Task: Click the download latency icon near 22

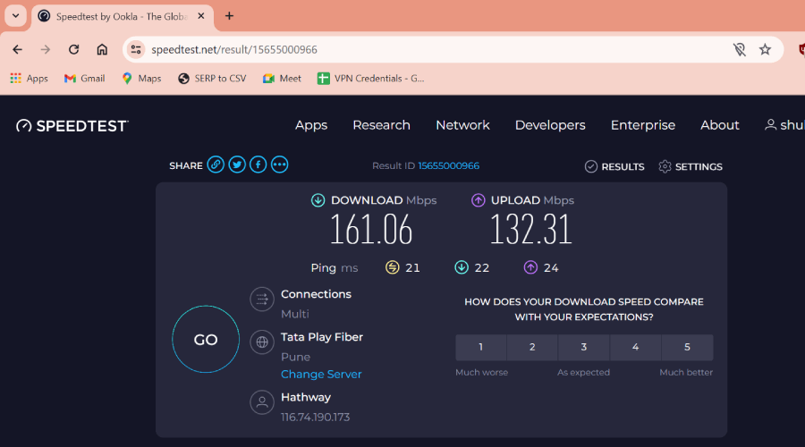Action: (x=462, y=267)
